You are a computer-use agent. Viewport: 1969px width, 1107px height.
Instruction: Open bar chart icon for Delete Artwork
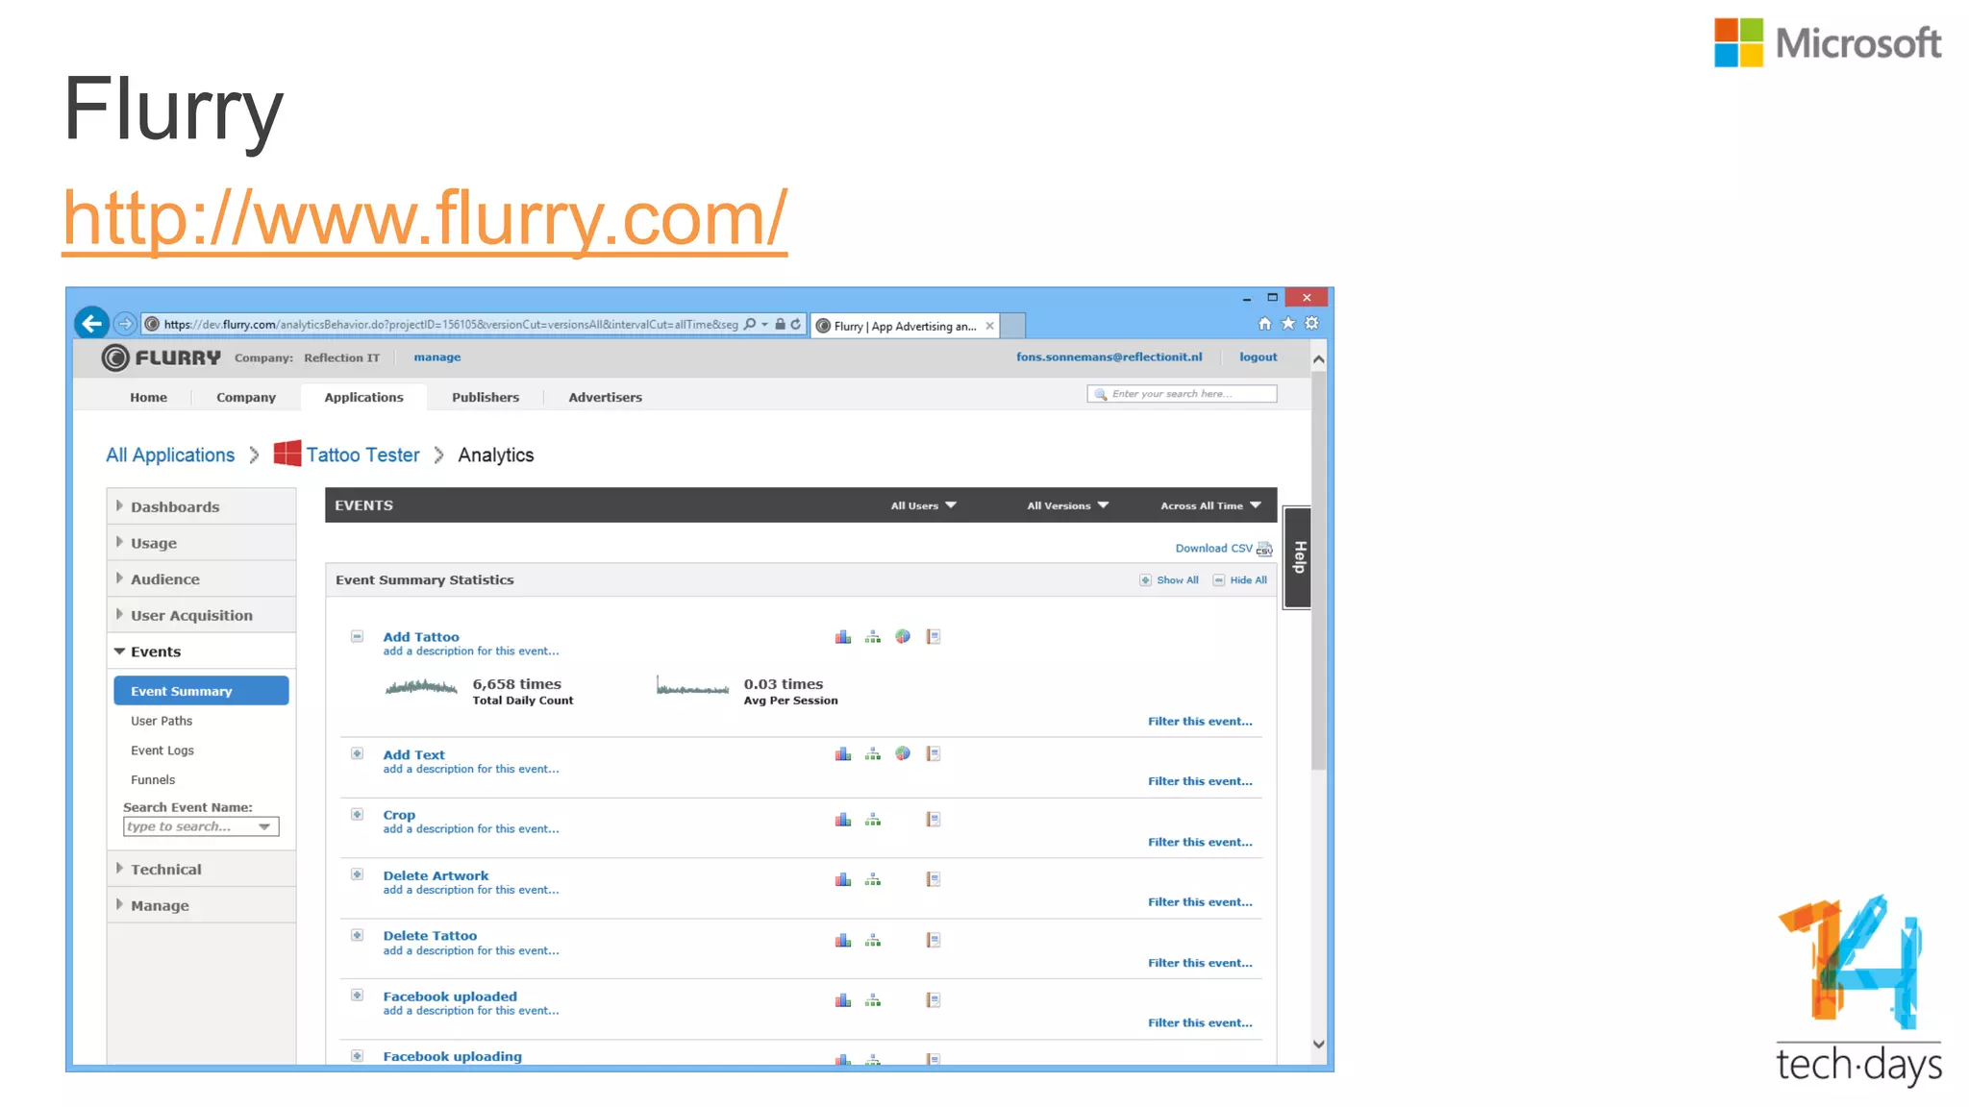coord(843,879)
